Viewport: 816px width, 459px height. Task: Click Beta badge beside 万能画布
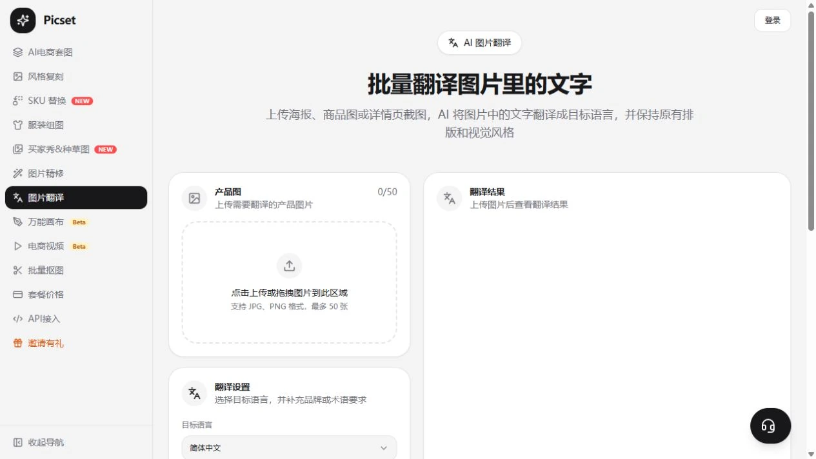(x=79, y=222)
